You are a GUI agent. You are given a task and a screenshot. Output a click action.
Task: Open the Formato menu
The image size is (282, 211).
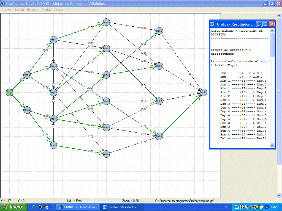[32, 10]
